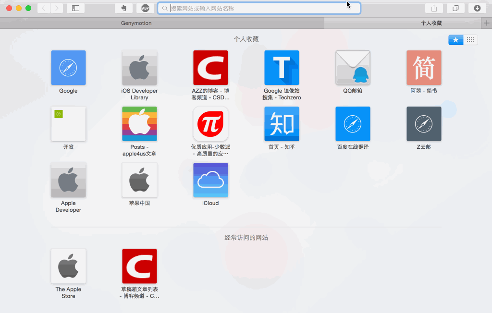Open 优质应用-少数派 favorite
The height and width of the screenshot is (313, 492).
(210, 124)
